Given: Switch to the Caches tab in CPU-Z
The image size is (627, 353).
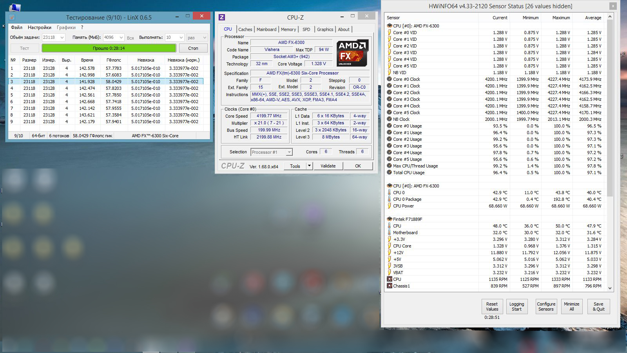Looking at the screenshot, I should tap(245, 29).
